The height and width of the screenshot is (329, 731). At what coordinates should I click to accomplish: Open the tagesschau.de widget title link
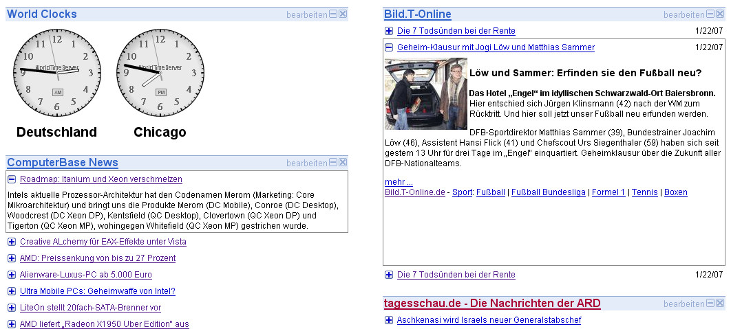pyautogui.click(x=492, y=304)
